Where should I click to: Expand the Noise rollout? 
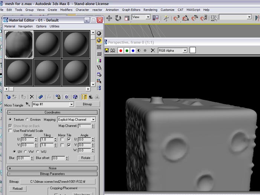tap(52, 168)
